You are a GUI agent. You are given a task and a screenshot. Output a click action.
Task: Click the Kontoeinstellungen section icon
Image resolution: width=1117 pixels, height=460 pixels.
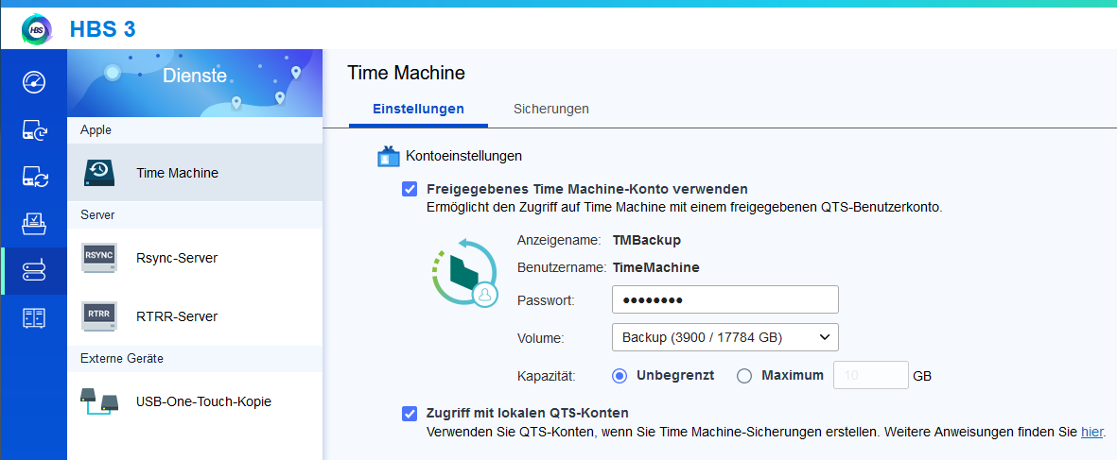pos(388,156)
